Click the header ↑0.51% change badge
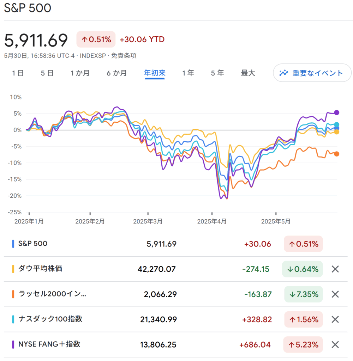 pos(96,39)
